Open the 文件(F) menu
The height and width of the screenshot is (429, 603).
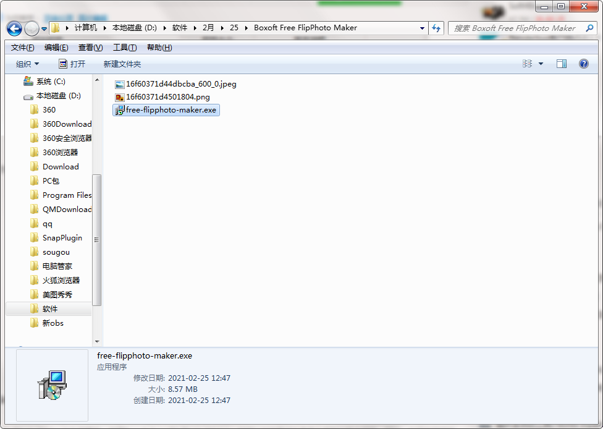[x=23, y=48]
